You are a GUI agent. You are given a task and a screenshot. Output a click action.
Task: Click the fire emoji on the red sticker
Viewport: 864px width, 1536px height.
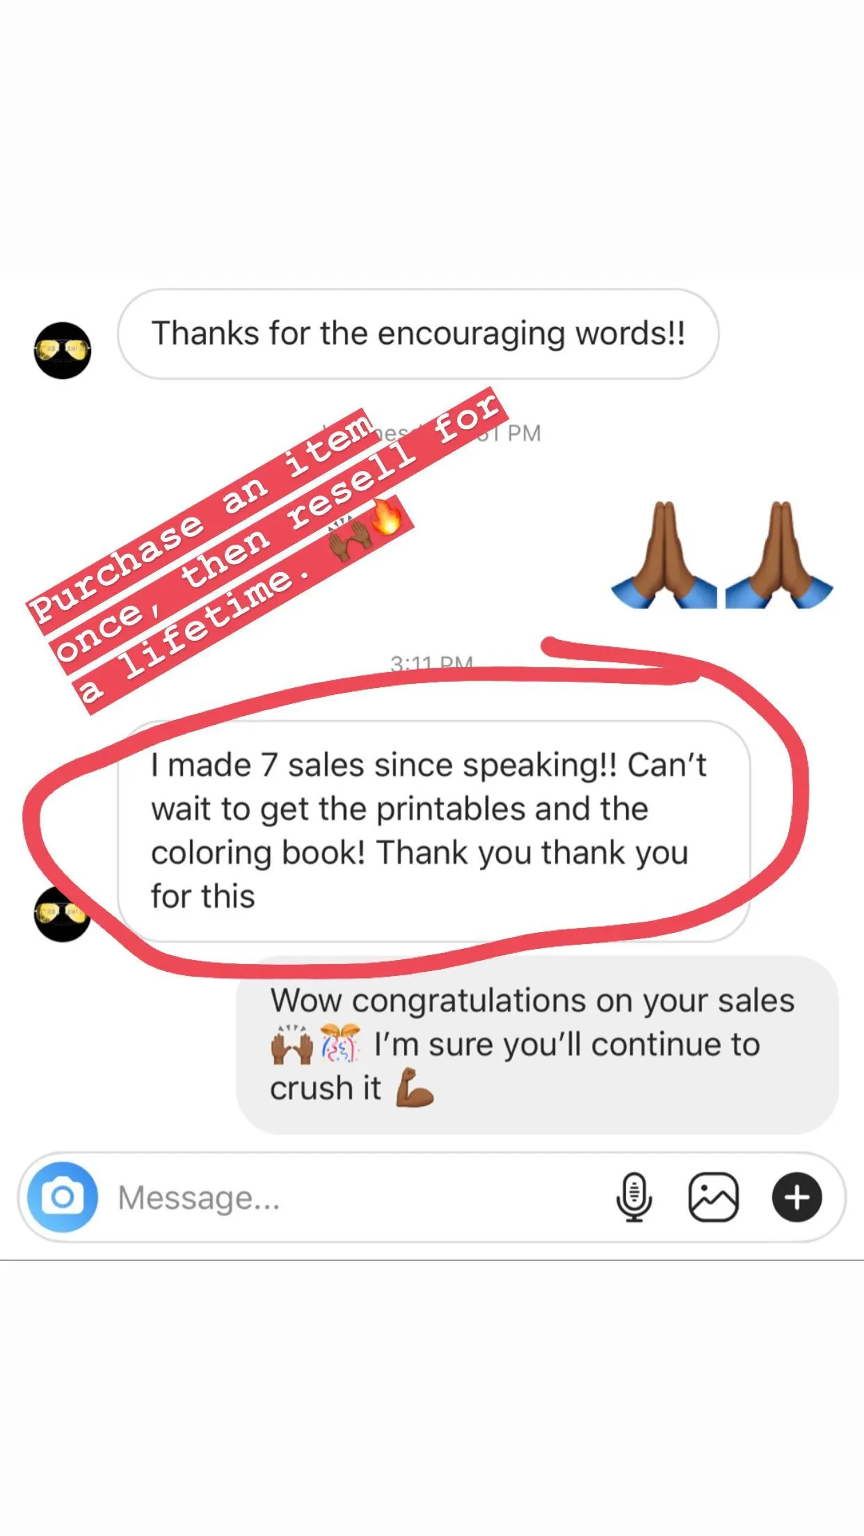(387, 516)
